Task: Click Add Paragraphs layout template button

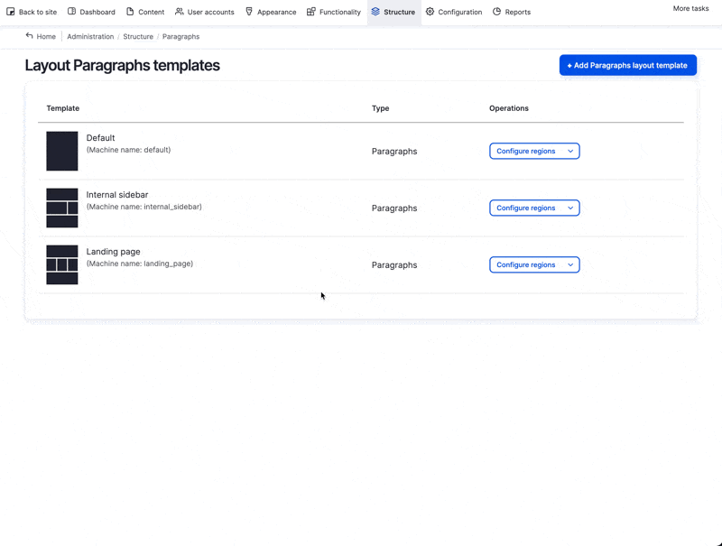Action: (627, 65)
